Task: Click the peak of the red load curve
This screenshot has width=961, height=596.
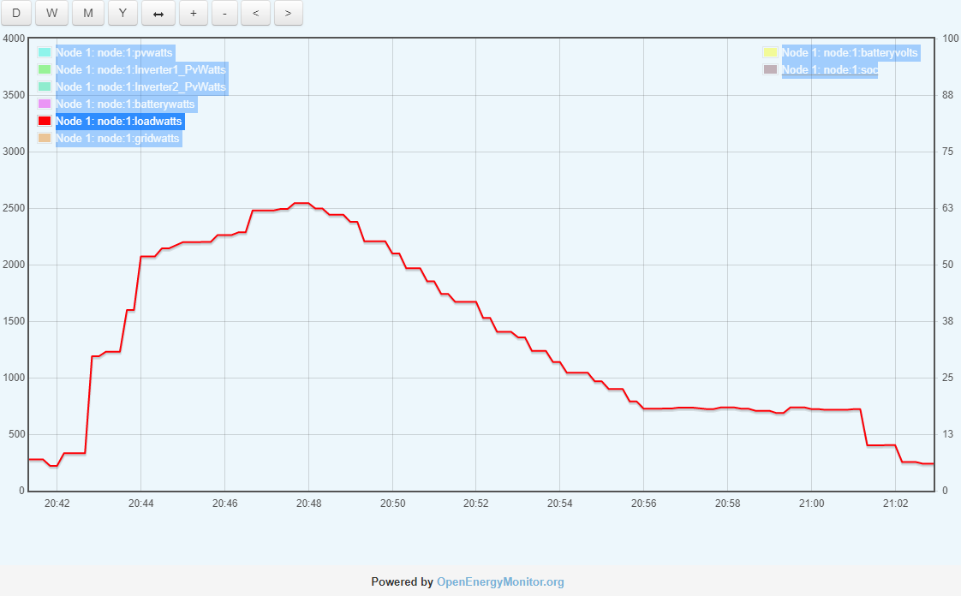Action: click(301, 204)
